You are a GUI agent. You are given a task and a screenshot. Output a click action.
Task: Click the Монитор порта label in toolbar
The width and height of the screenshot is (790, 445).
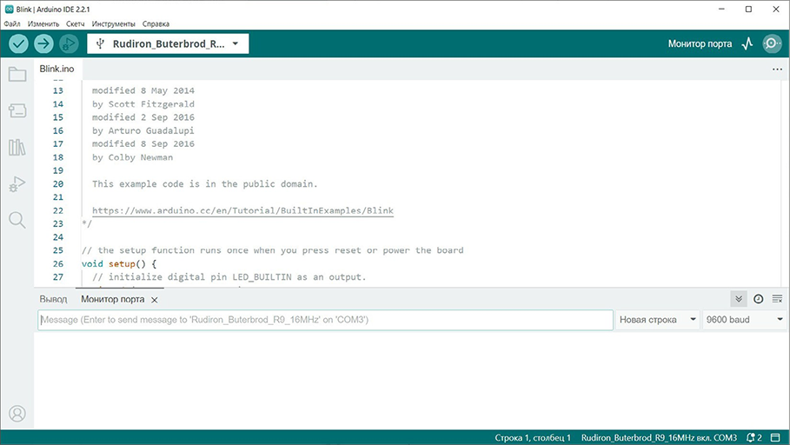tap(700, 43)
